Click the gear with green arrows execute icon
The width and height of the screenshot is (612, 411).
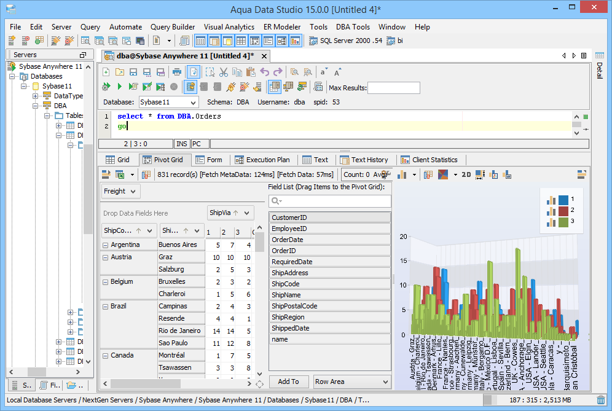pyautogui.click(x=106, y=87)
